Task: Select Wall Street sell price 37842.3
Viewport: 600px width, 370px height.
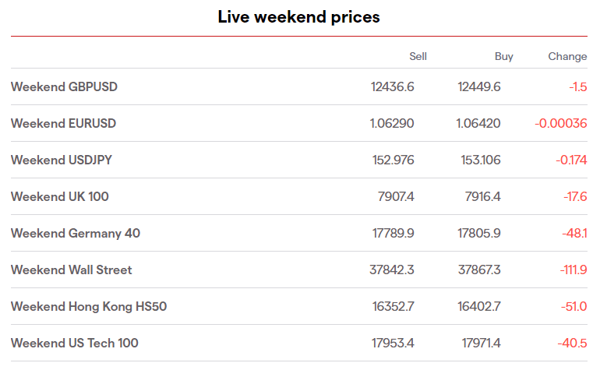Action: [x=392, y=270]
